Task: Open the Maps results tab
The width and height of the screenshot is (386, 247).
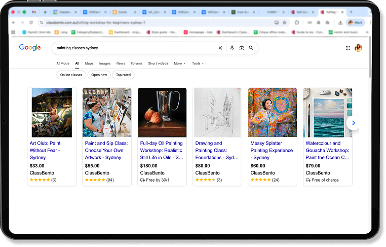Action: (x=89, y=63)
